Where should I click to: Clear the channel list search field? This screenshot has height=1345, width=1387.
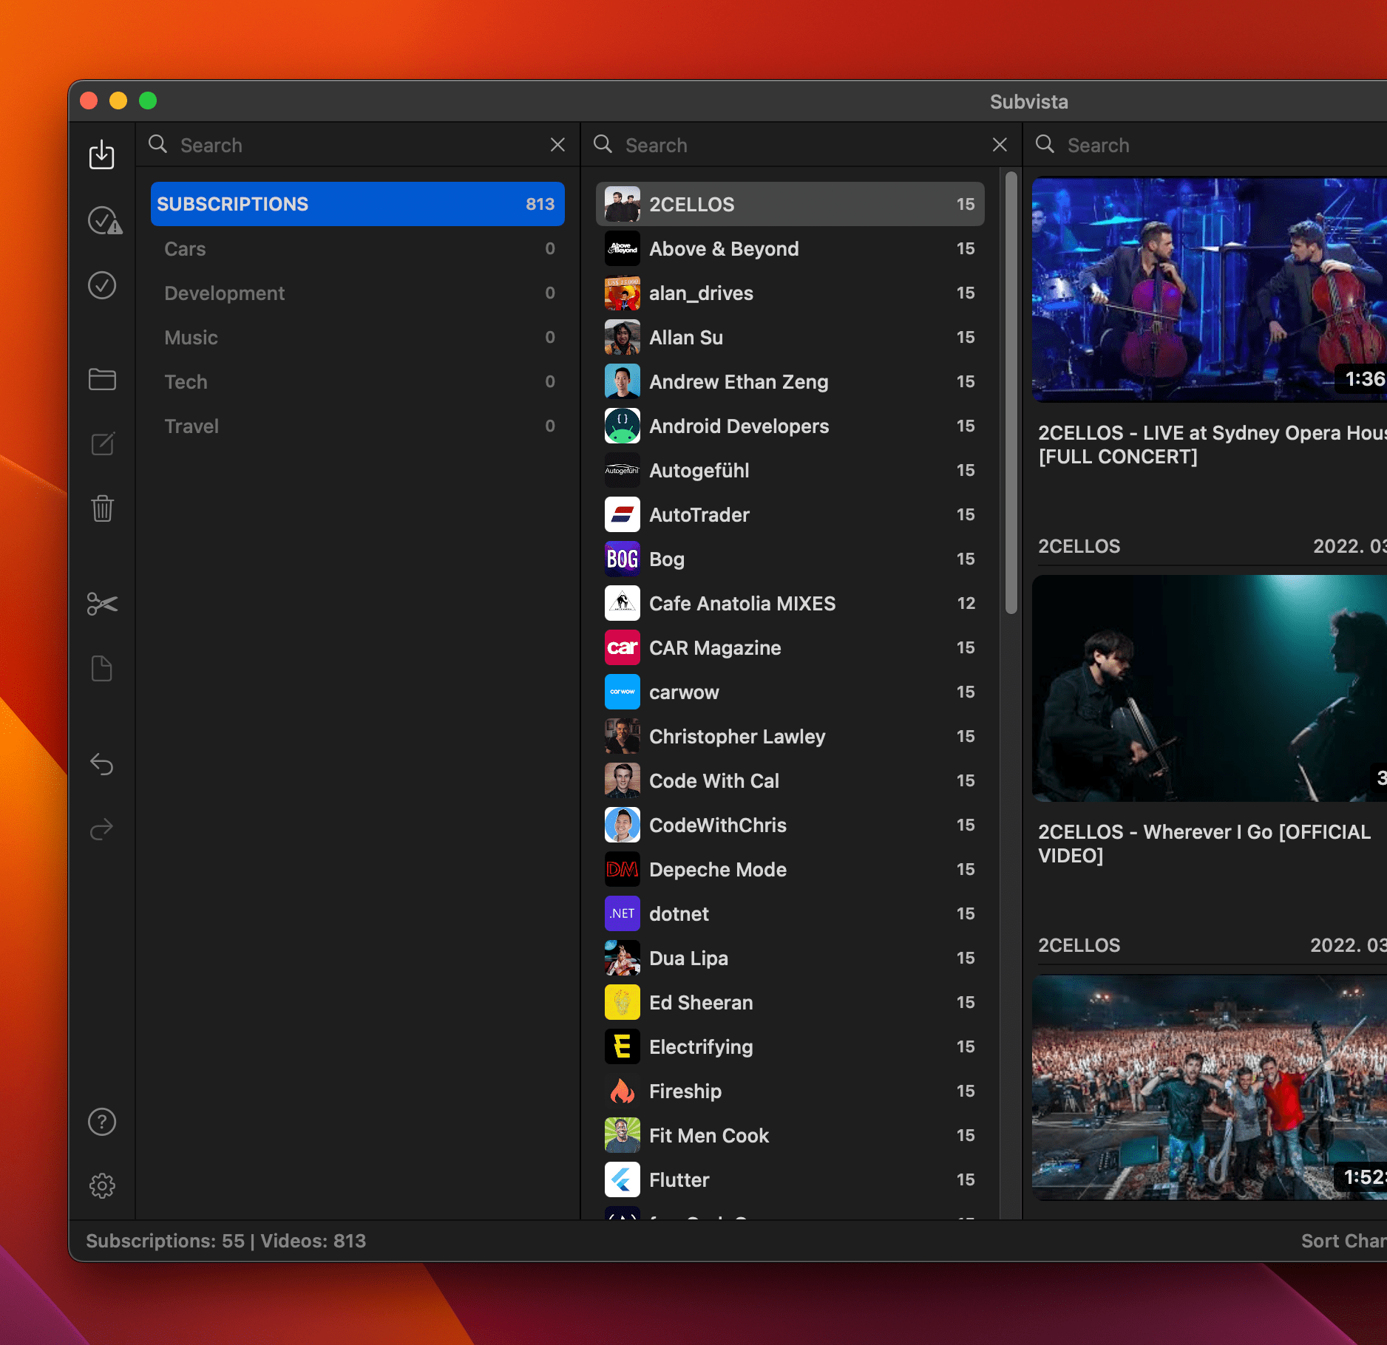[1000, 145]
